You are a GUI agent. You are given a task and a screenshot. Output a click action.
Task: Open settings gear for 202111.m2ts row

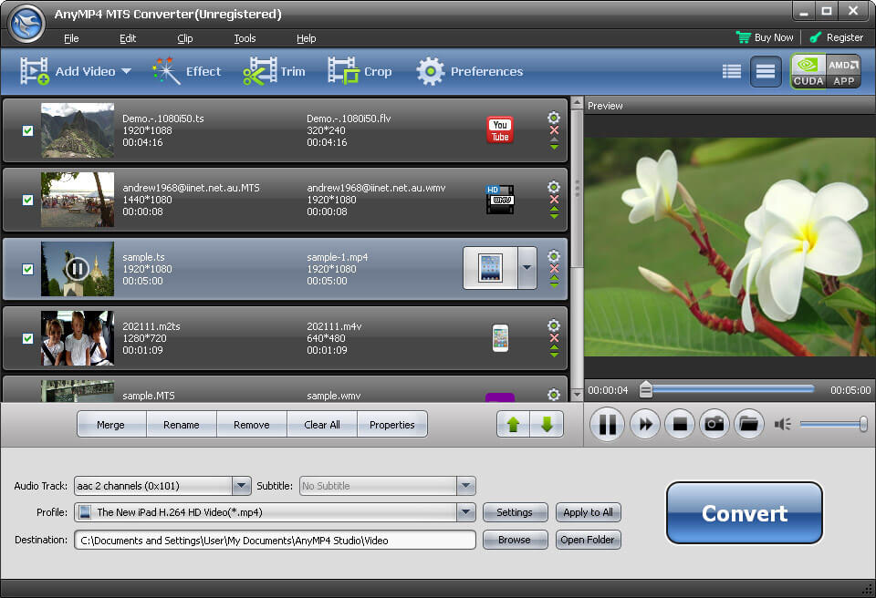click(554, 325)
